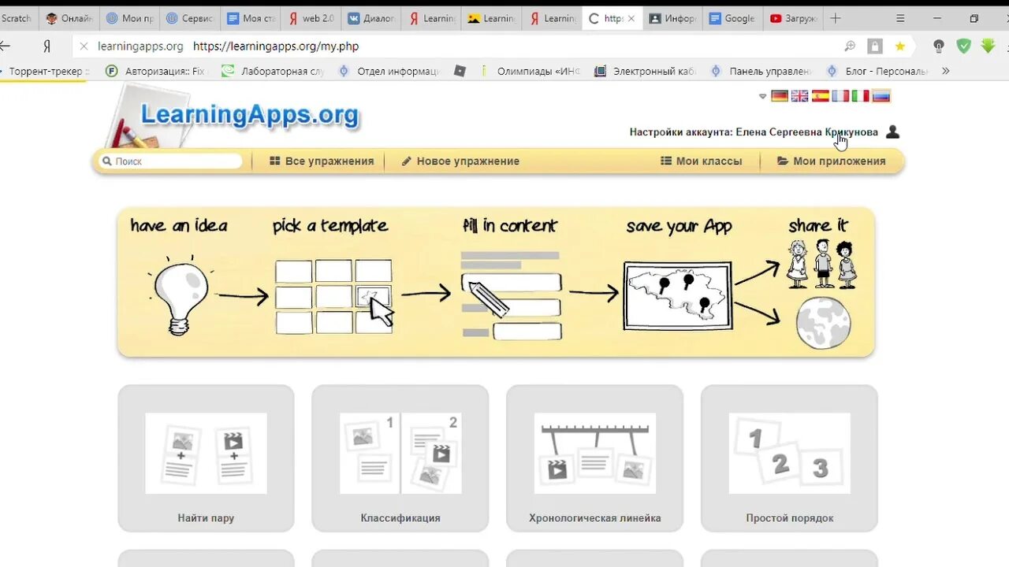
Task: Click the Хронологическая линейка label
Action: [x=595, y=518]
